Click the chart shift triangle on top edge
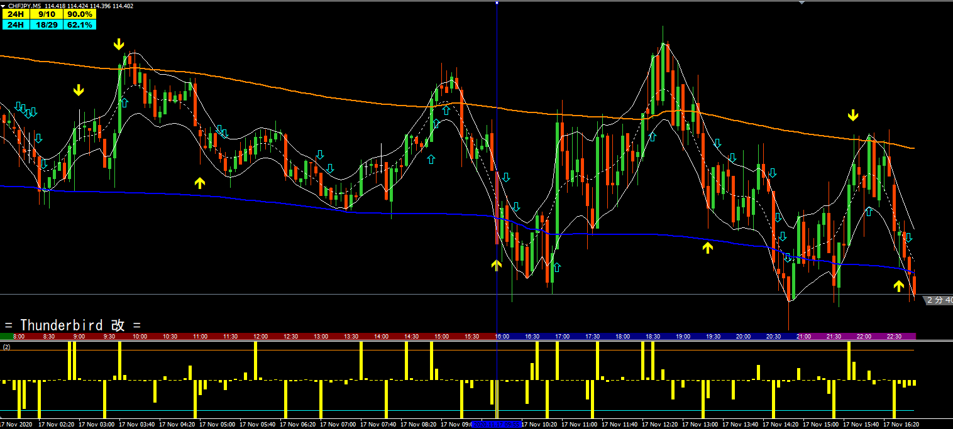 pyautogui.click(x=801, y=3)
